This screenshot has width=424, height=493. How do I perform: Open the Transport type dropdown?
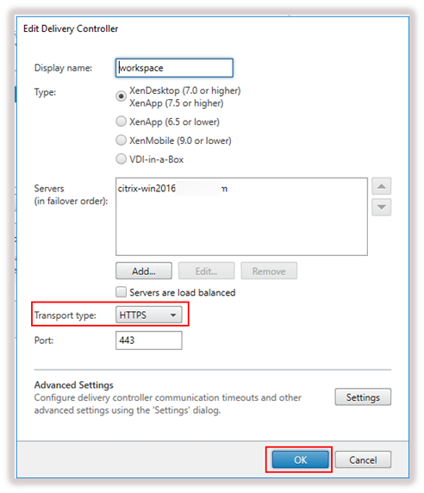pyautogui.click(x=149, y=315)
